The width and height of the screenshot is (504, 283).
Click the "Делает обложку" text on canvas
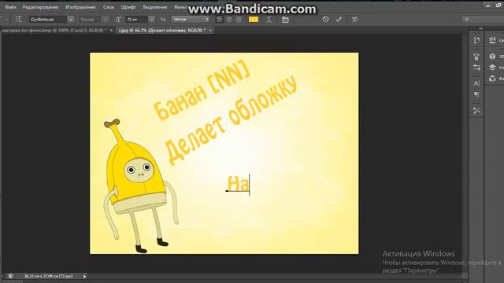[x=231, y=120]
